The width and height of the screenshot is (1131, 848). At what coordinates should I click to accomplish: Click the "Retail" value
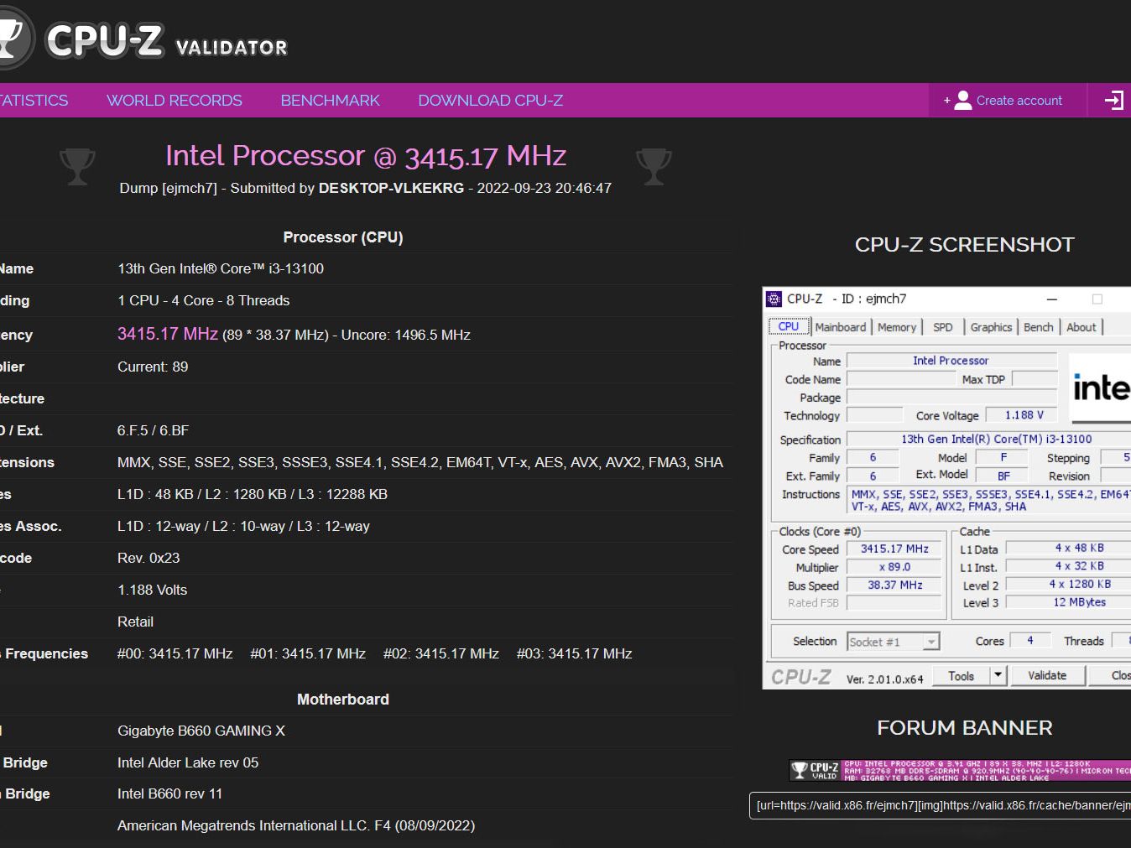[135, 622]
